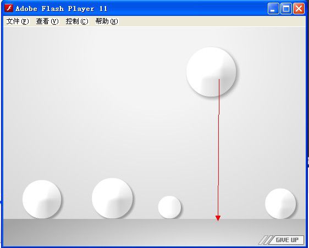Image resolution: width=309 pixels, height=248 pixels.
Task: Click the leftmost white ball on the floor
Action: pos(42,199)
